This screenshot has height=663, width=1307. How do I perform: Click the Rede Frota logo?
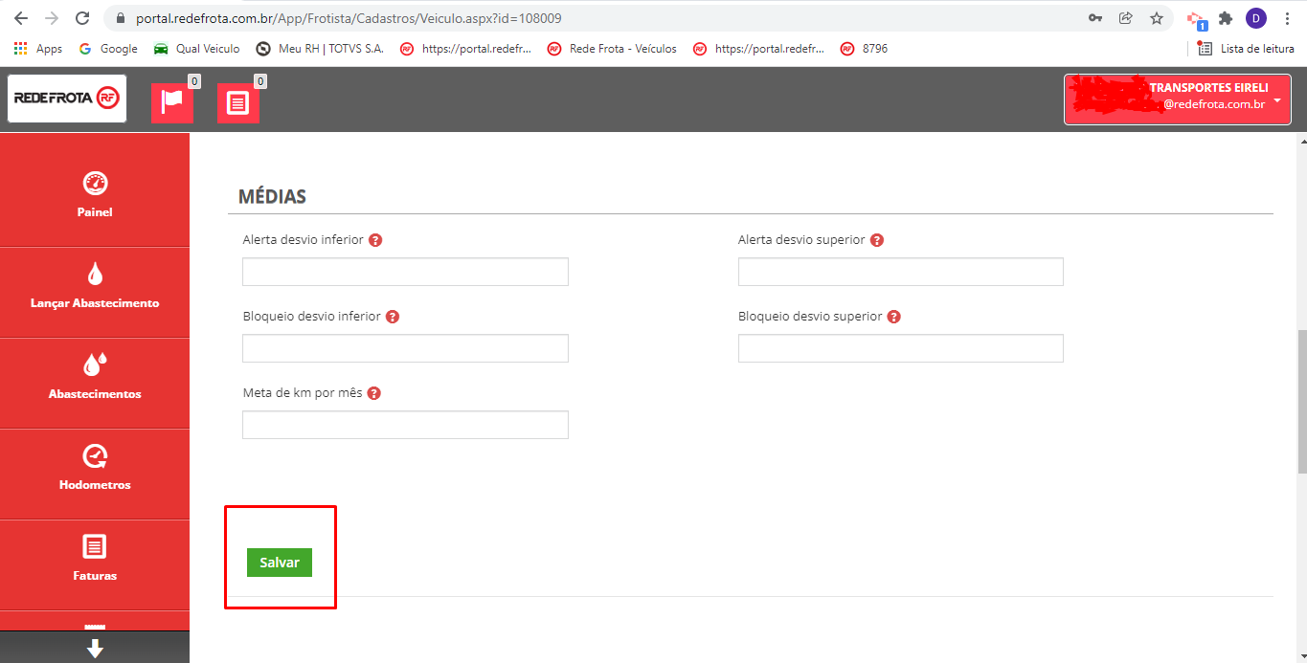(67, 99)
